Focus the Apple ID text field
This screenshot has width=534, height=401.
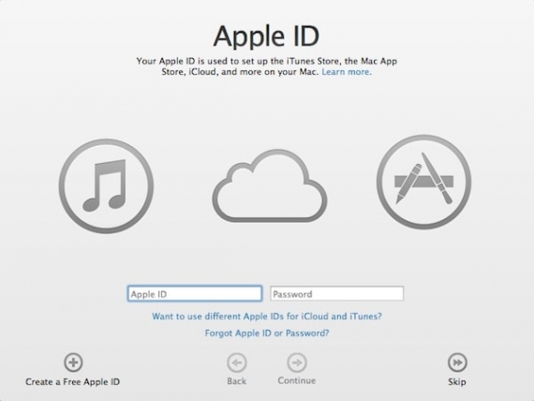[195, 293]
